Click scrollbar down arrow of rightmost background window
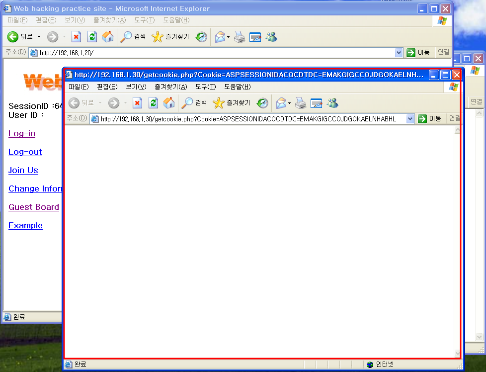The image size is (486, 372). [x=479, y=337]
